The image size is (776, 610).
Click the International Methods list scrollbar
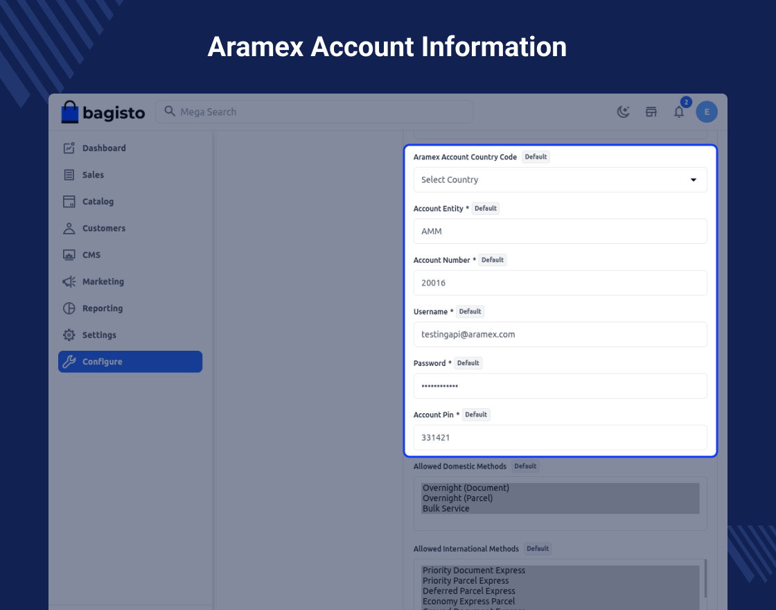(705, 578)
